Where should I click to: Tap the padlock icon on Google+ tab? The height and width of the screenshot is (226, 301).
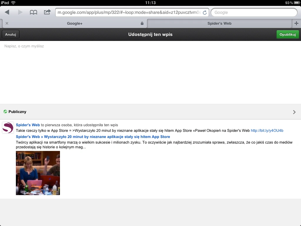[x=142, y=24]
